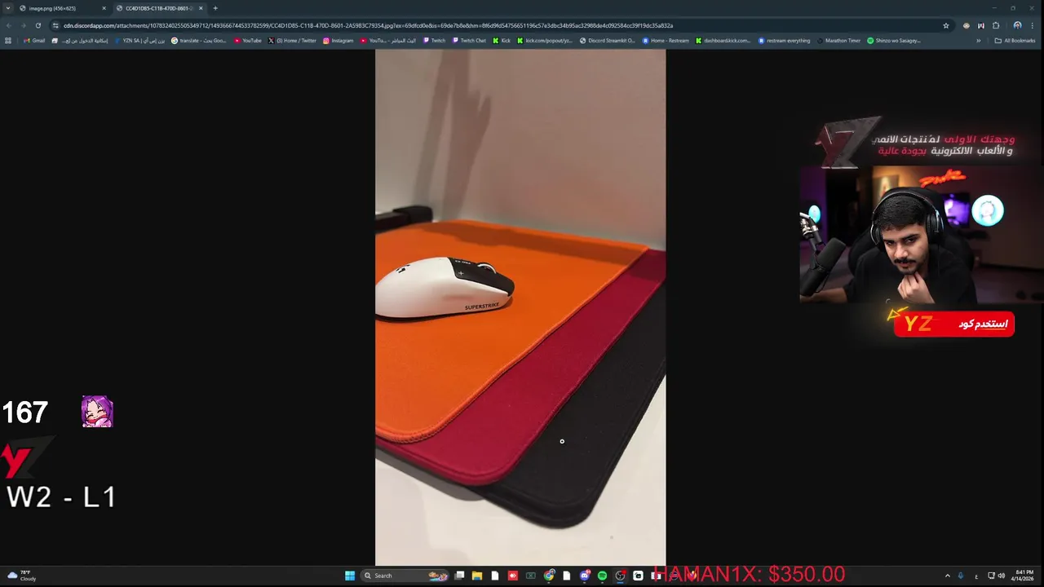Open the Extensions puzzle icon
Screen dimensions: 1044x587
coord(996,25)
